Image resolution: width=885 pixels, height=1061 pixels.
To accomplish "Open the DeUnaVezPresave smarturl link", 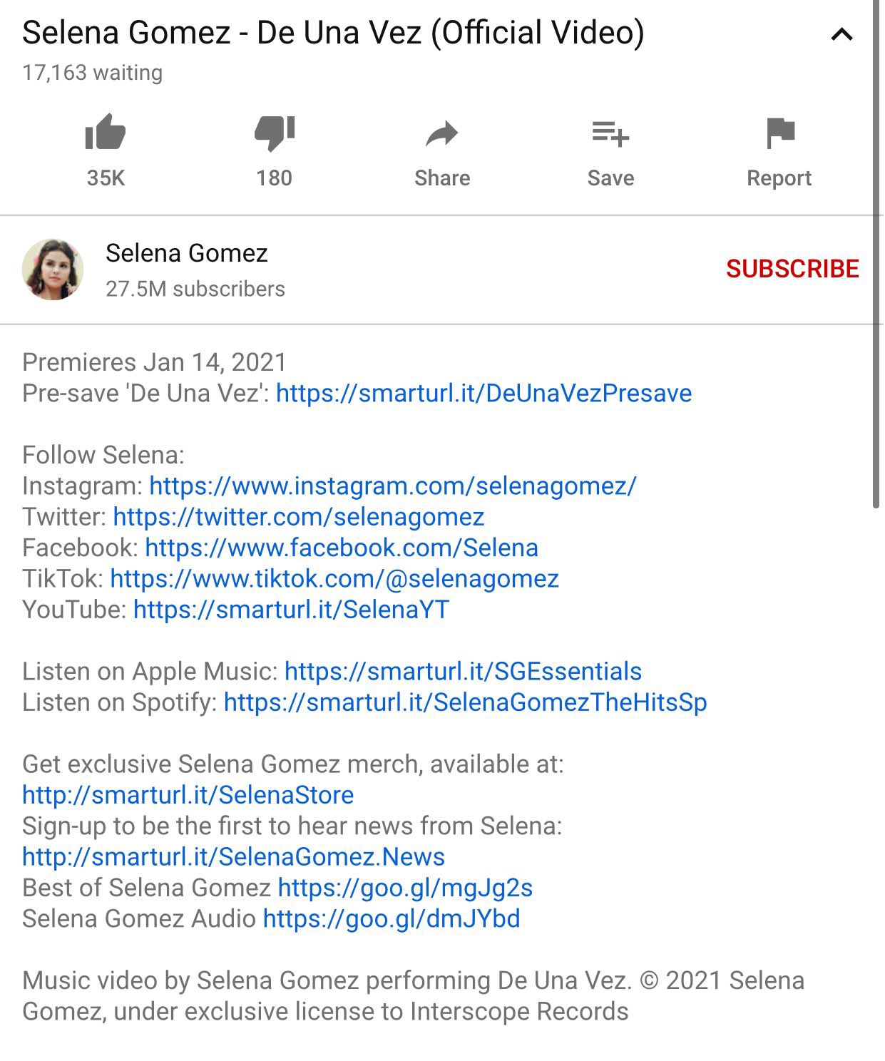I will [x=484, y=393].
